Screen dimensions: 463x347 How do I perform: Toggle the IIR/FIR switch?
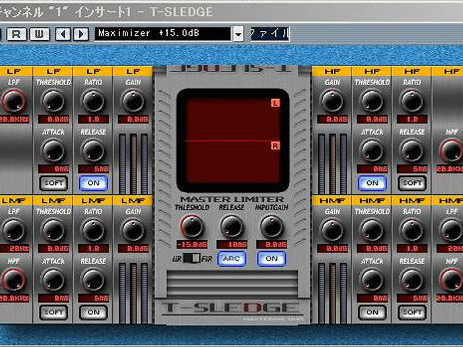click(192, 259)
